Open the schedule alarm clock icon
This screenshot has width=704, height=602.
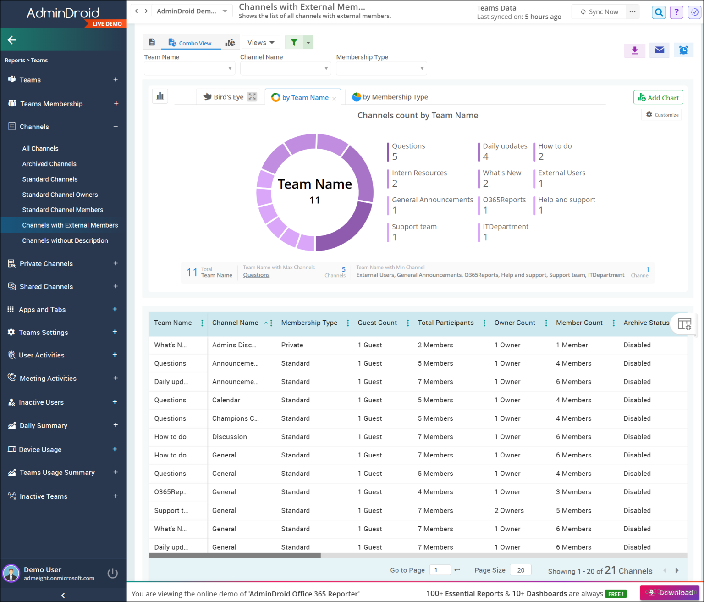click(x=683, y=50)
